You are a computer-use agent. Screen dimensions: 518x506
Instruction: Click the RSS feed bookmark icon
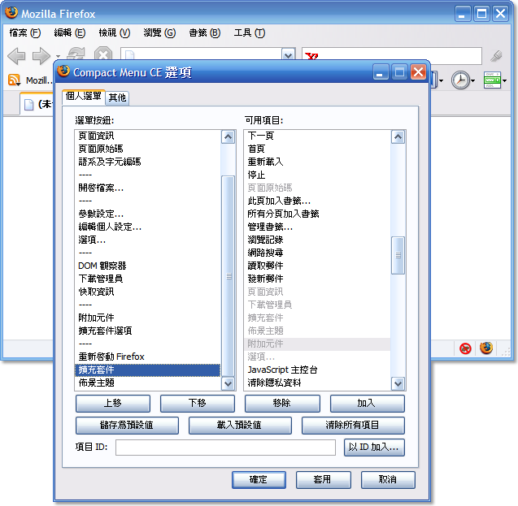[14, 80]
